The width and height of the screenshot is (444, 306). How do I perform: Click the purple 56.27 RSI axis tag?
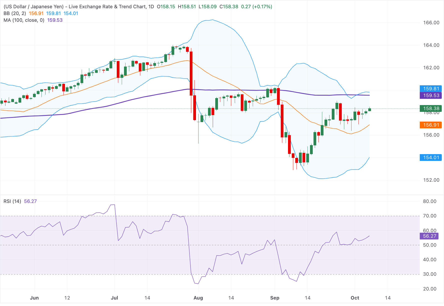click(x=429, y=236)
